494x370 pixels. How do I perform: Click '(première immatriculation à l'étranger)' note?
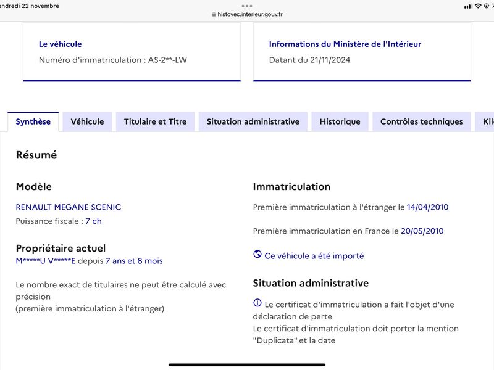tap(90, 309)
